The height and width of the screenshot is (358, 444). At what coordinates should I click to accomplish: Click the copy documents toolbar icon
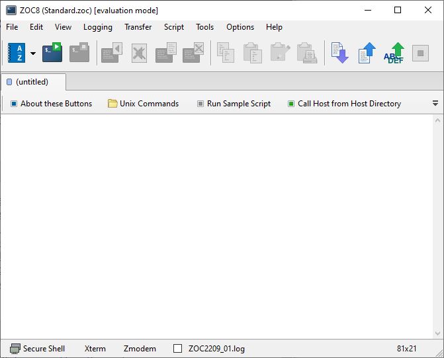click(226, 53)
